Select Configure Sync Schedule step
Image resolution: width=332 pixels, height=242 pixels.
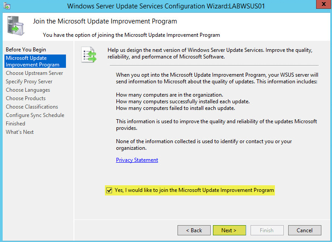coord(35,115)
